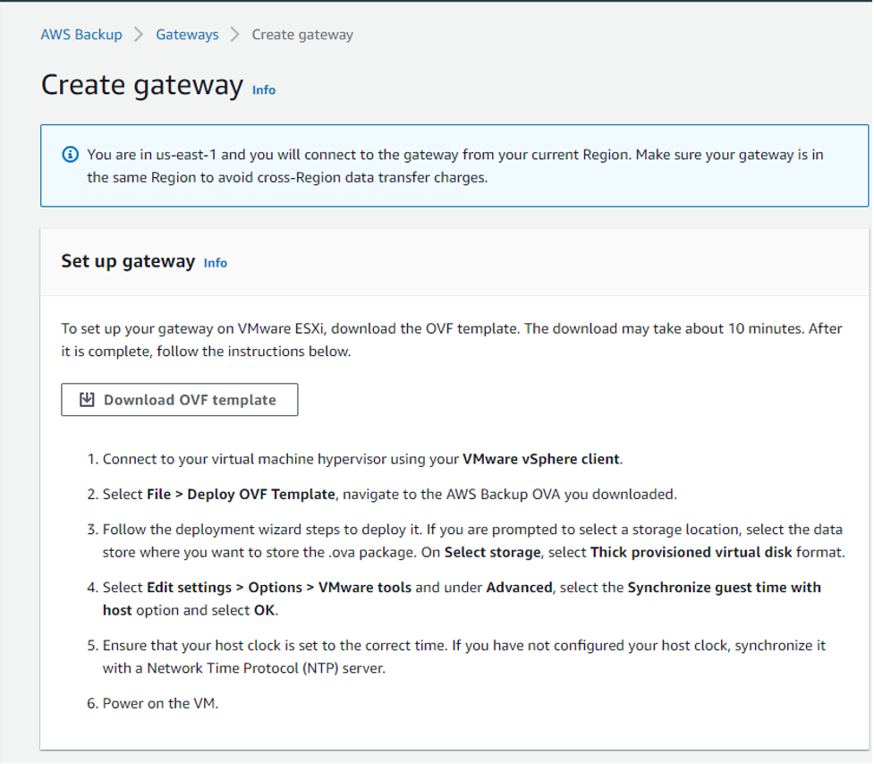
Task: Open the AWS Backup breadcrumb link
Action: [x=81, y=34]
